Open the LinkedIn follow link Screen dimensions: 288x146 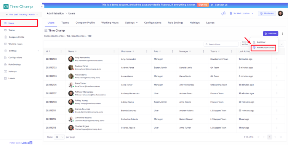pos(27,143)
